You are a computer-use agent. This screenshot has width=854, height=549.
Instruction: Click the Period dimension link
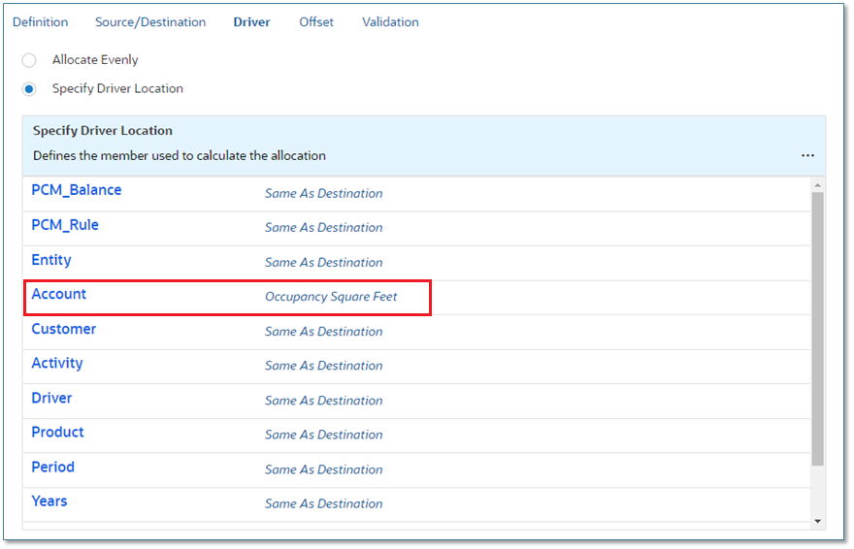tap(52, 467)
